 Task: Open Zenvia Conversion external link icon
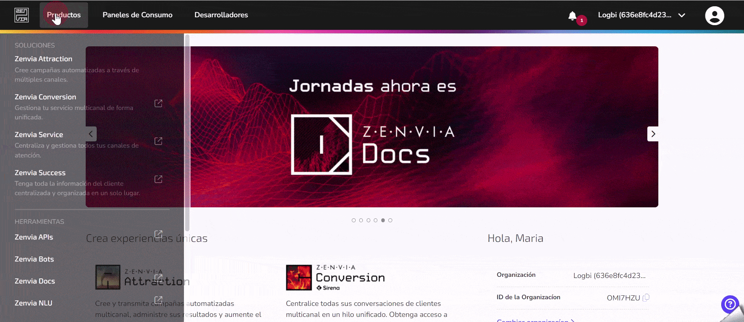point(158,103)
